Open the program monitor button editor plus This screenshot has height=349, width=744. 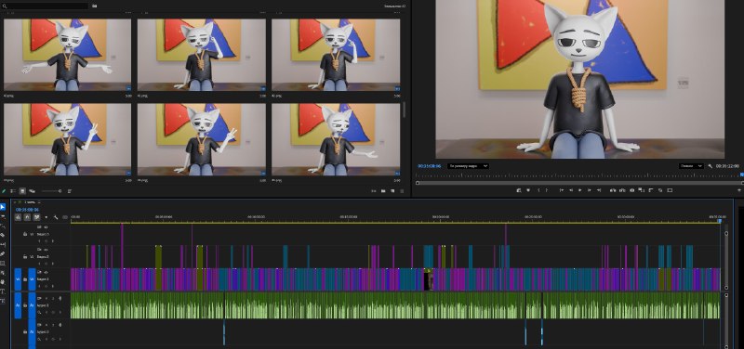pos(738,190)
